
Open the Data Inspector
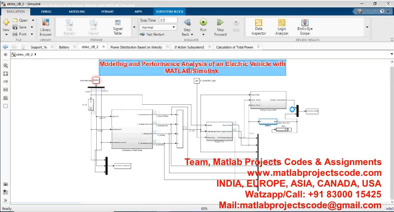click(259, 27)
